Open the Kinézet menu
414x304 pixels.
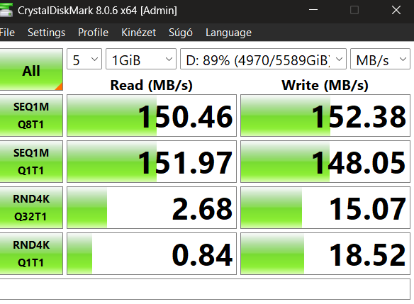click(139, 33)
